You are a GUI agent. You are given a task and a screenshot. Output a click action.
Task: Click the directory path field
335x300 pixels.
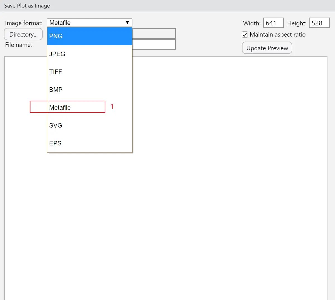pos(154,33)
